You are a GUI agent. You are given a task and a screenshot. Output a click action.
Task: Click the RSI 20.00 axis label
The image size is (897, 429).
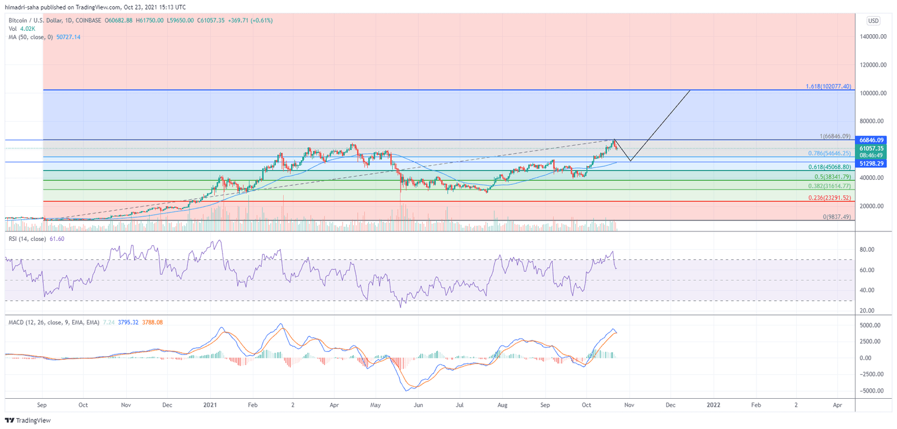click(867, 310)
